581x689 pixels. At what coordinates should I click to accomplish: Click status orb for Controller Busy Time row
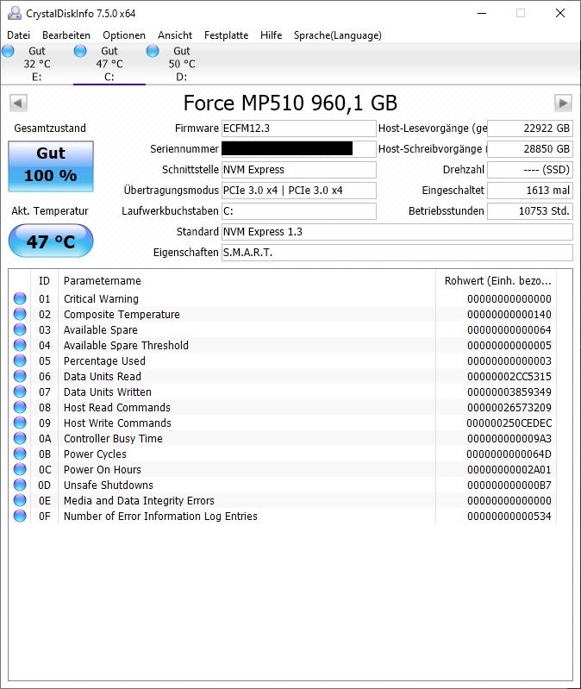pyautogui.click(x=20, y=438)
